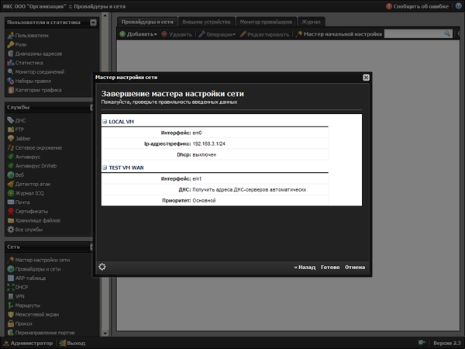Click the 192.168.3.1/24 address value
Screen dimensions: 465x349
[x=208, y=143]
